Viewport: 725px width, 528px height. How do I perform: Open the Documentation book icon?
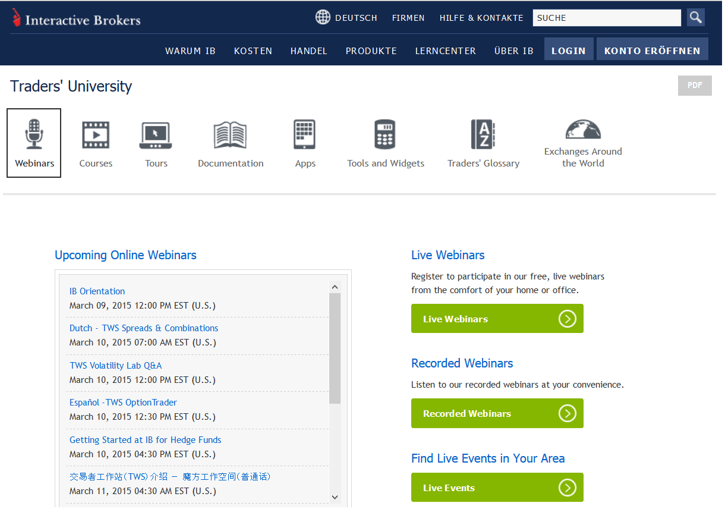point(230,135)
